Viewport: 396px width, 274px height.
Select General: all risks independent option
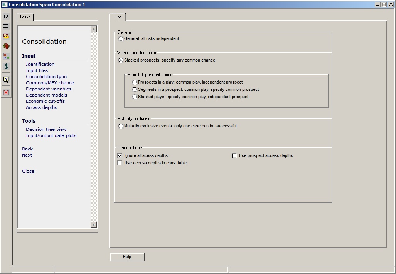[x=121, y=39]
